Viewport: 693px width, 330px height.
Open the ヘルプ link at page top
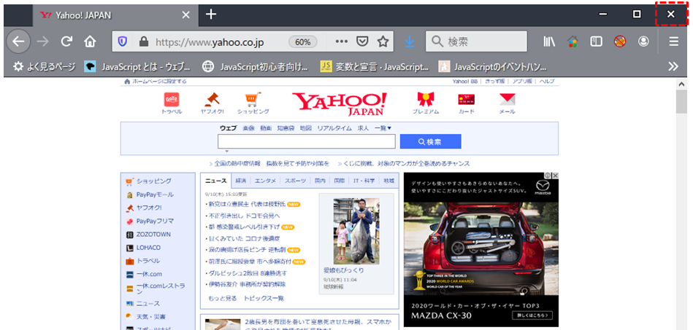(x=548, y=81)
